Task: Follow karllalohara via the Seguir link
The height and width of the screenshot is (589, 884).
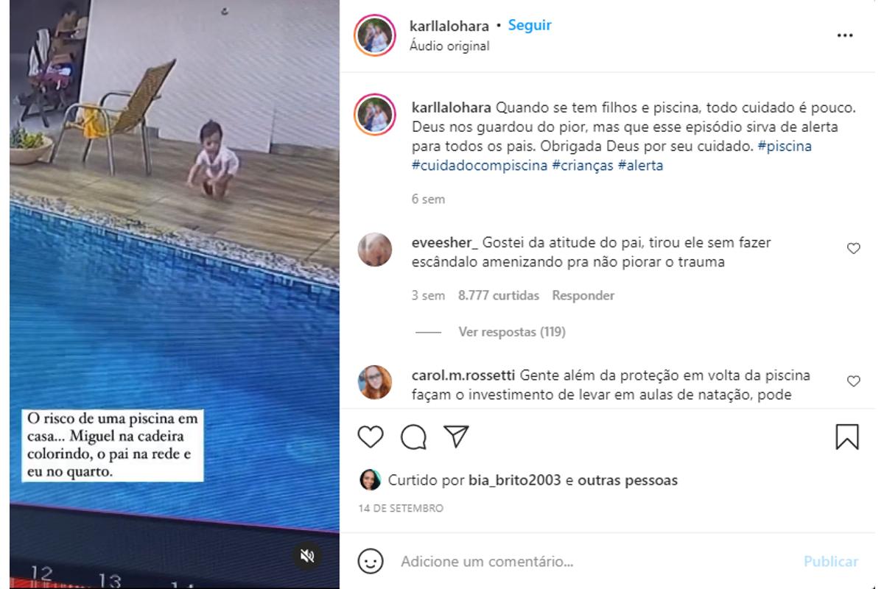Action: tap(530, 25)
